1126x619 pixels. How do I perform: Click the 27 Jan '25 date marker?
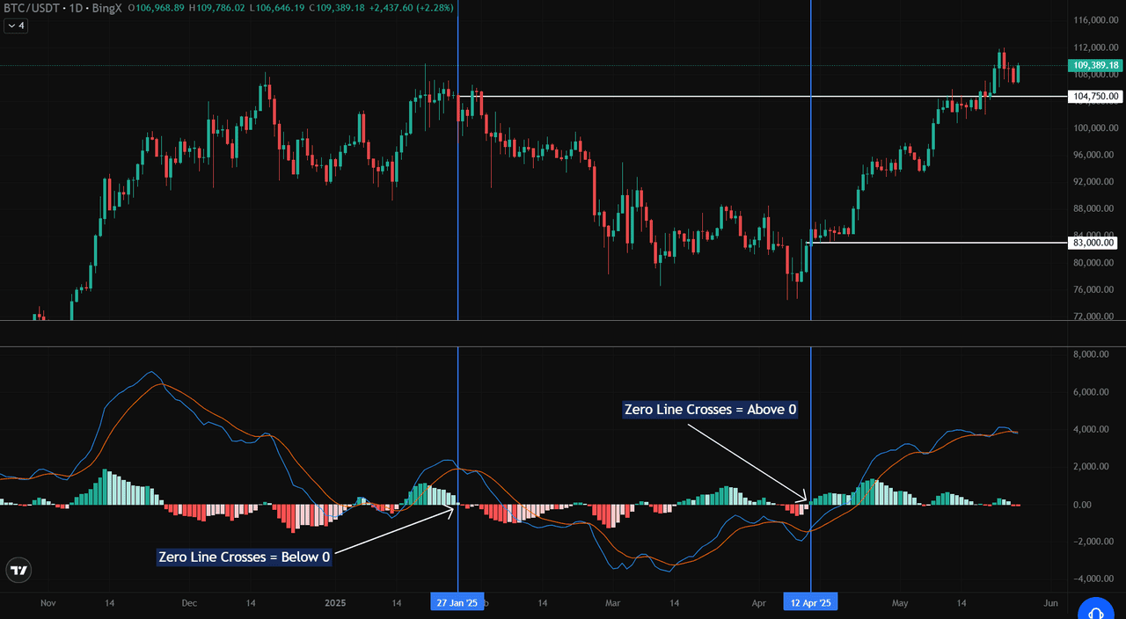[457, 603]
